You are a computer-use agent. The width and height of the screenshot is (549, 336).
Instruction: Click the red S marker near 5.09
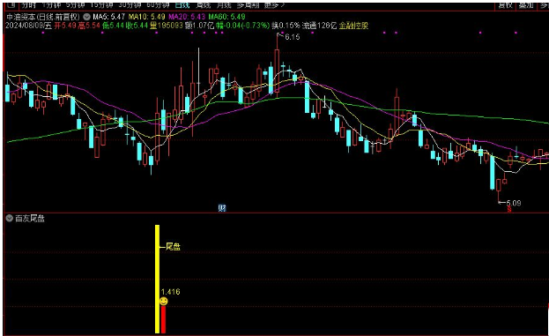[509, 209]
